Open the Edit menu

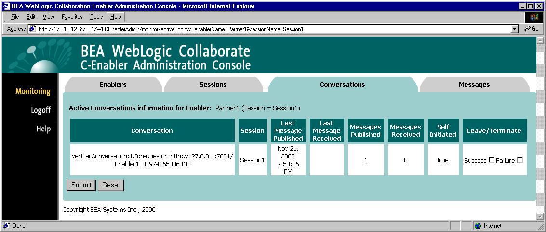31,17
